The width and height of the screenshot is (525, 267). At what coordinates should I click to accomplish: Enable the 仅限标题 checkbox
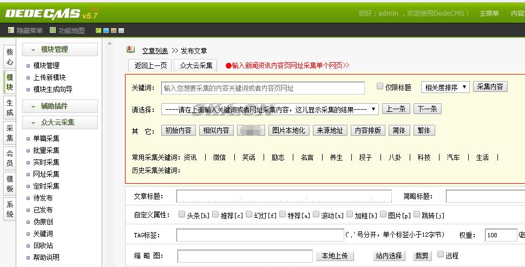click(380, 86)
